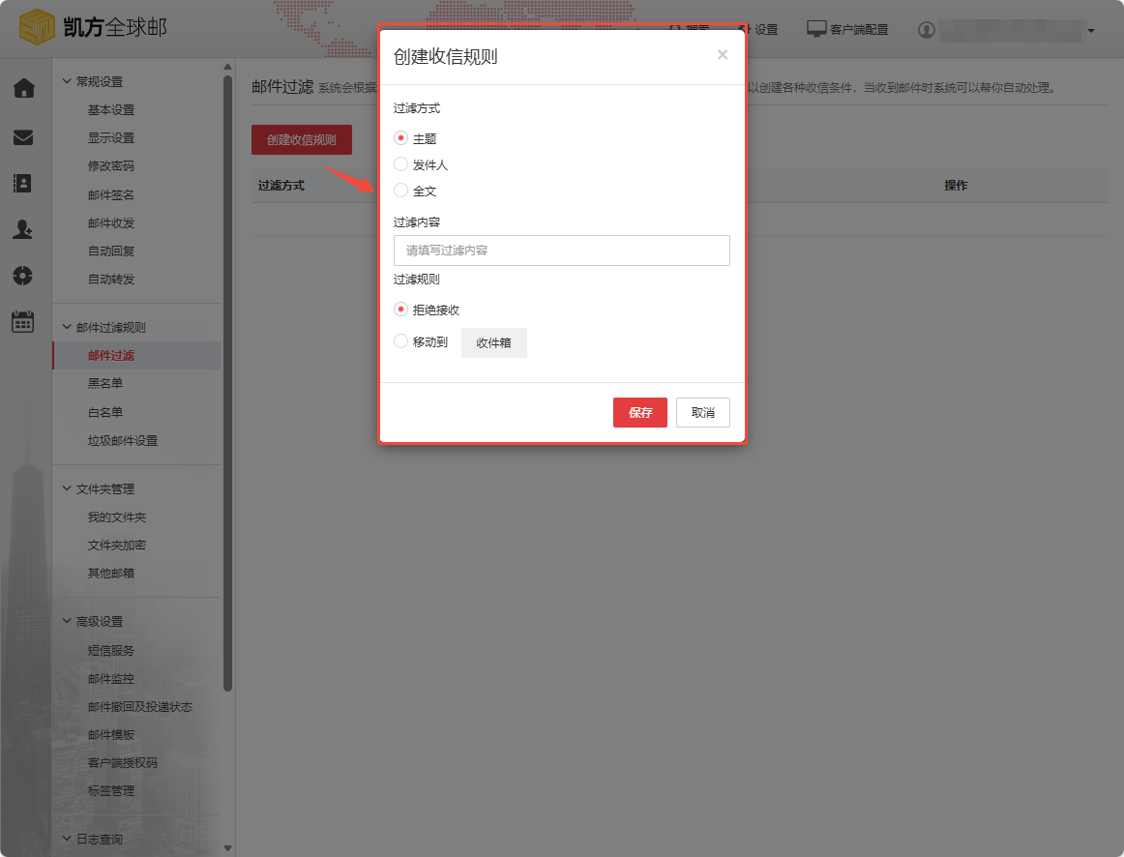1124x857 pixels.
Task: Click the 保存 button
Action: pyautogui.click(x=639, y=412)
